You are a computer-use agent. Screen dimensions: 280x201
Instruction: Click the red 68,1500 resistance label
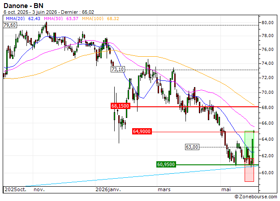121,106
